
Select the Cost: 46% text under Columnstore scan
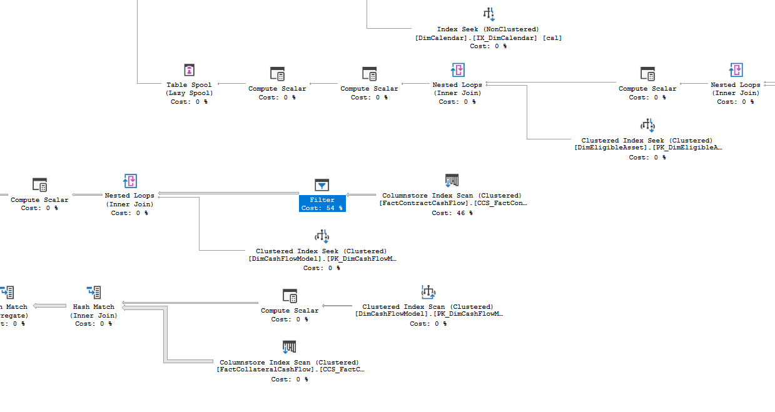[451, 213]
